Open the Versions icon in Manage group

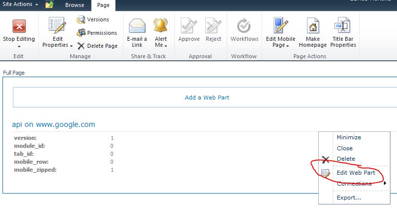coord(81,19)
